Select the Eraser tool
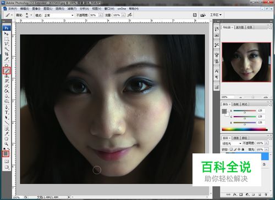The width and height of the screenshot is (275, 200). pyautogui.click(x=7, y=86)
